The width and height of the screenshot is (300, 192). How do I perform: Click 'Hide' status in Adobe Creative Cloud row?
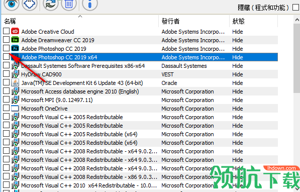pos(238,32)
